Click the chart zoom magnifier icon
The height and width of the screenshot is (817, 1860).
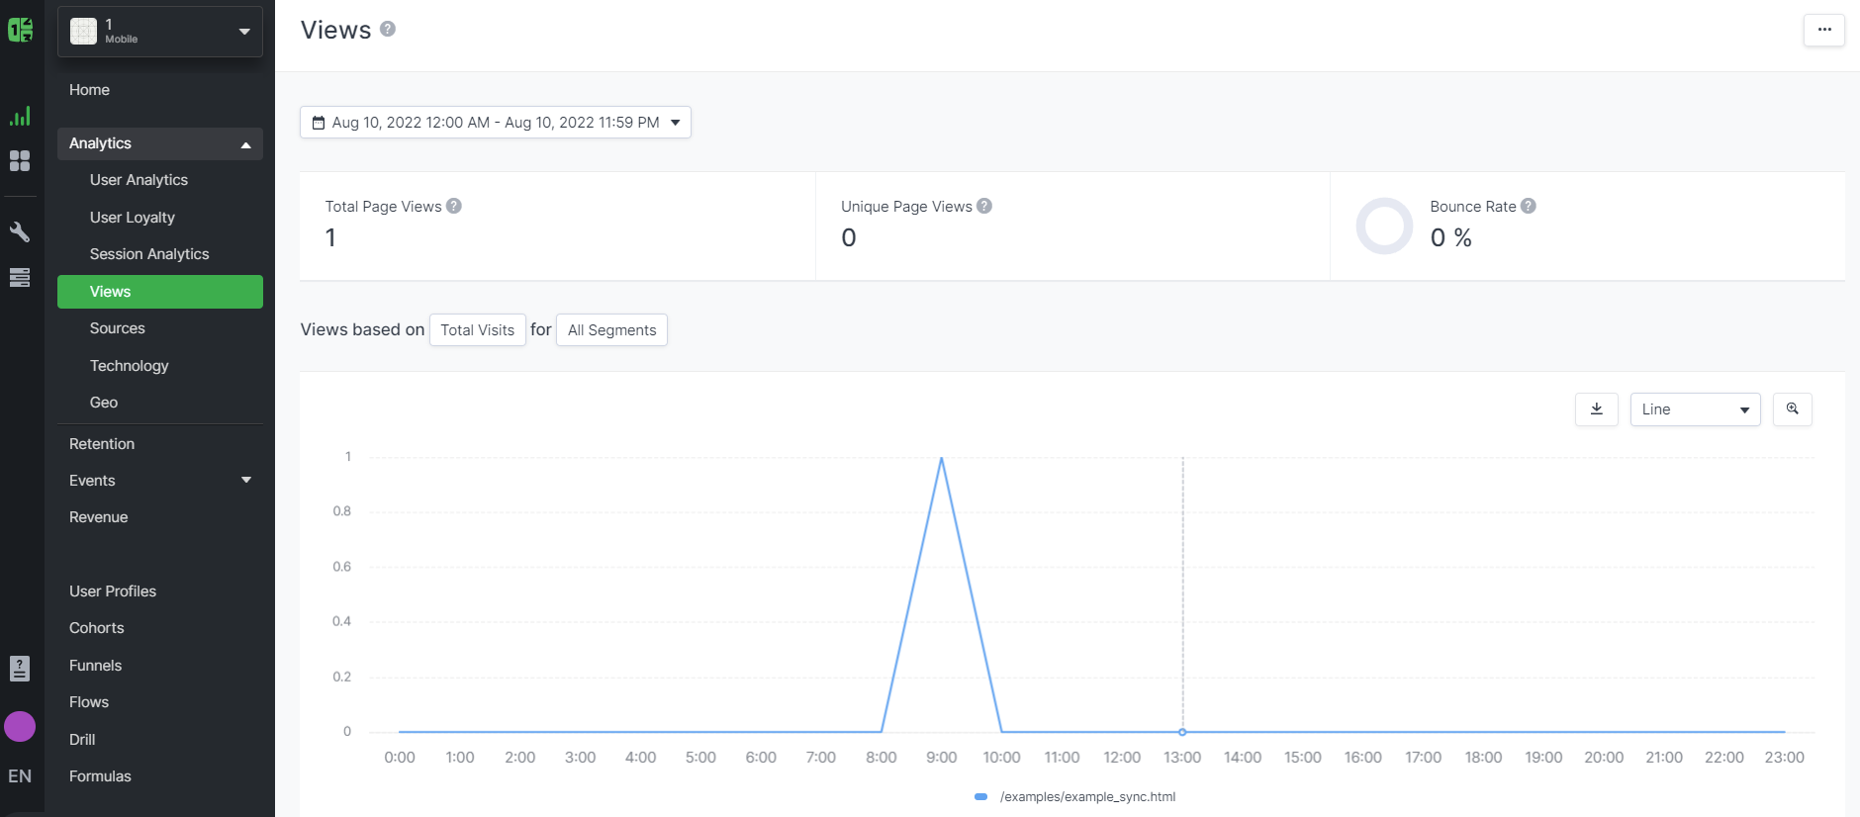(1792, 409)
